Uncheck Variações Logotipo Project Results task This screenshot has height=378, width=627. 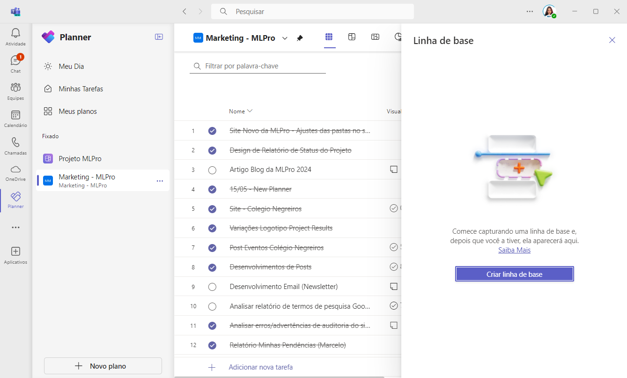212,228
